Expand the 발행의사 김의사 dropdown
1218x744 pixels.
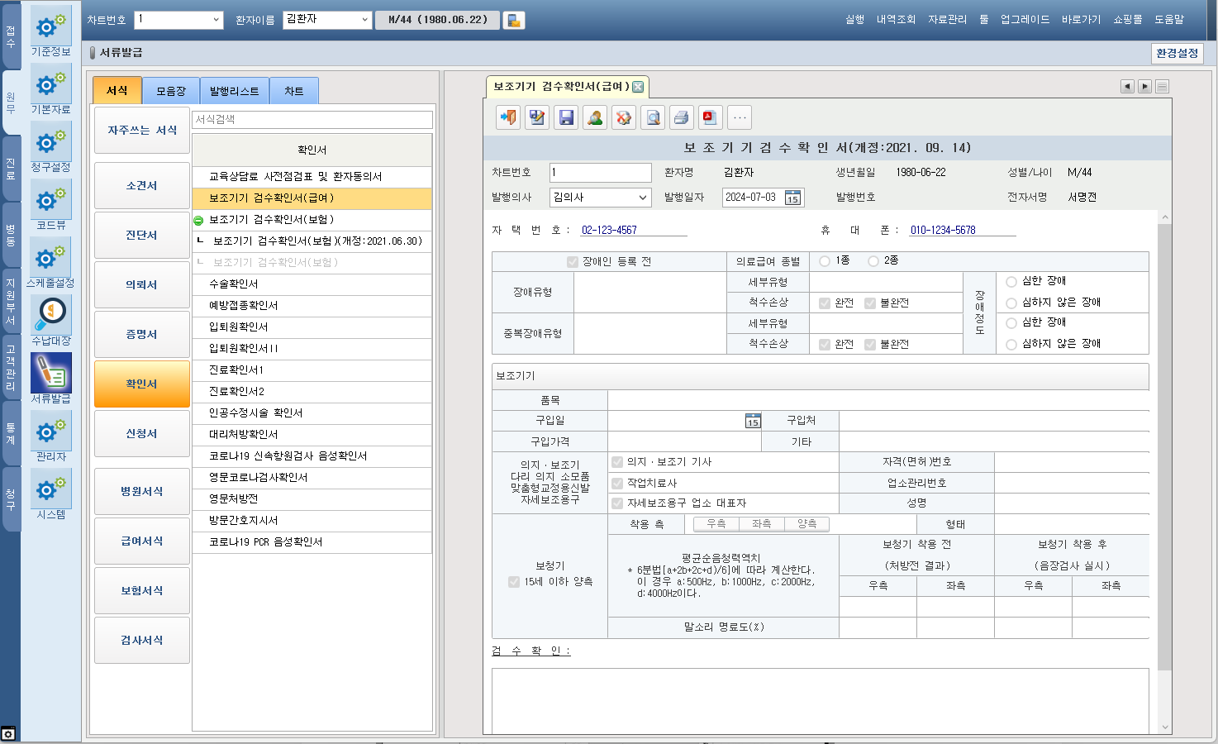pos(642,198)
